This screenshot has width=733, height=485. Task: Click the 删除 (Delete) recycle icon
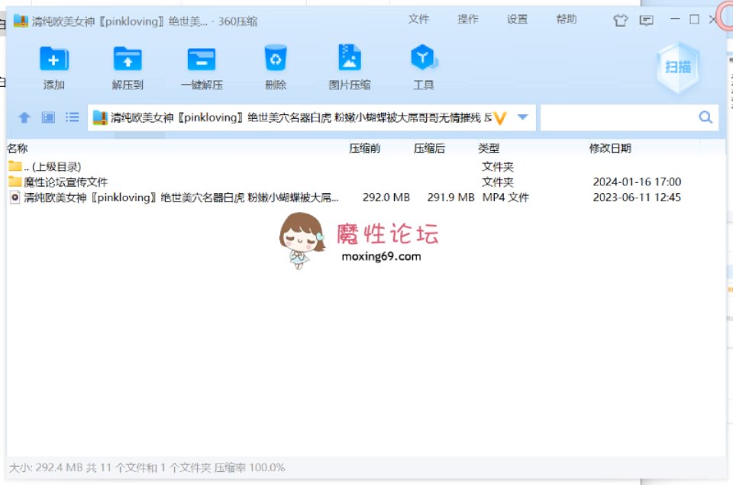275,59
